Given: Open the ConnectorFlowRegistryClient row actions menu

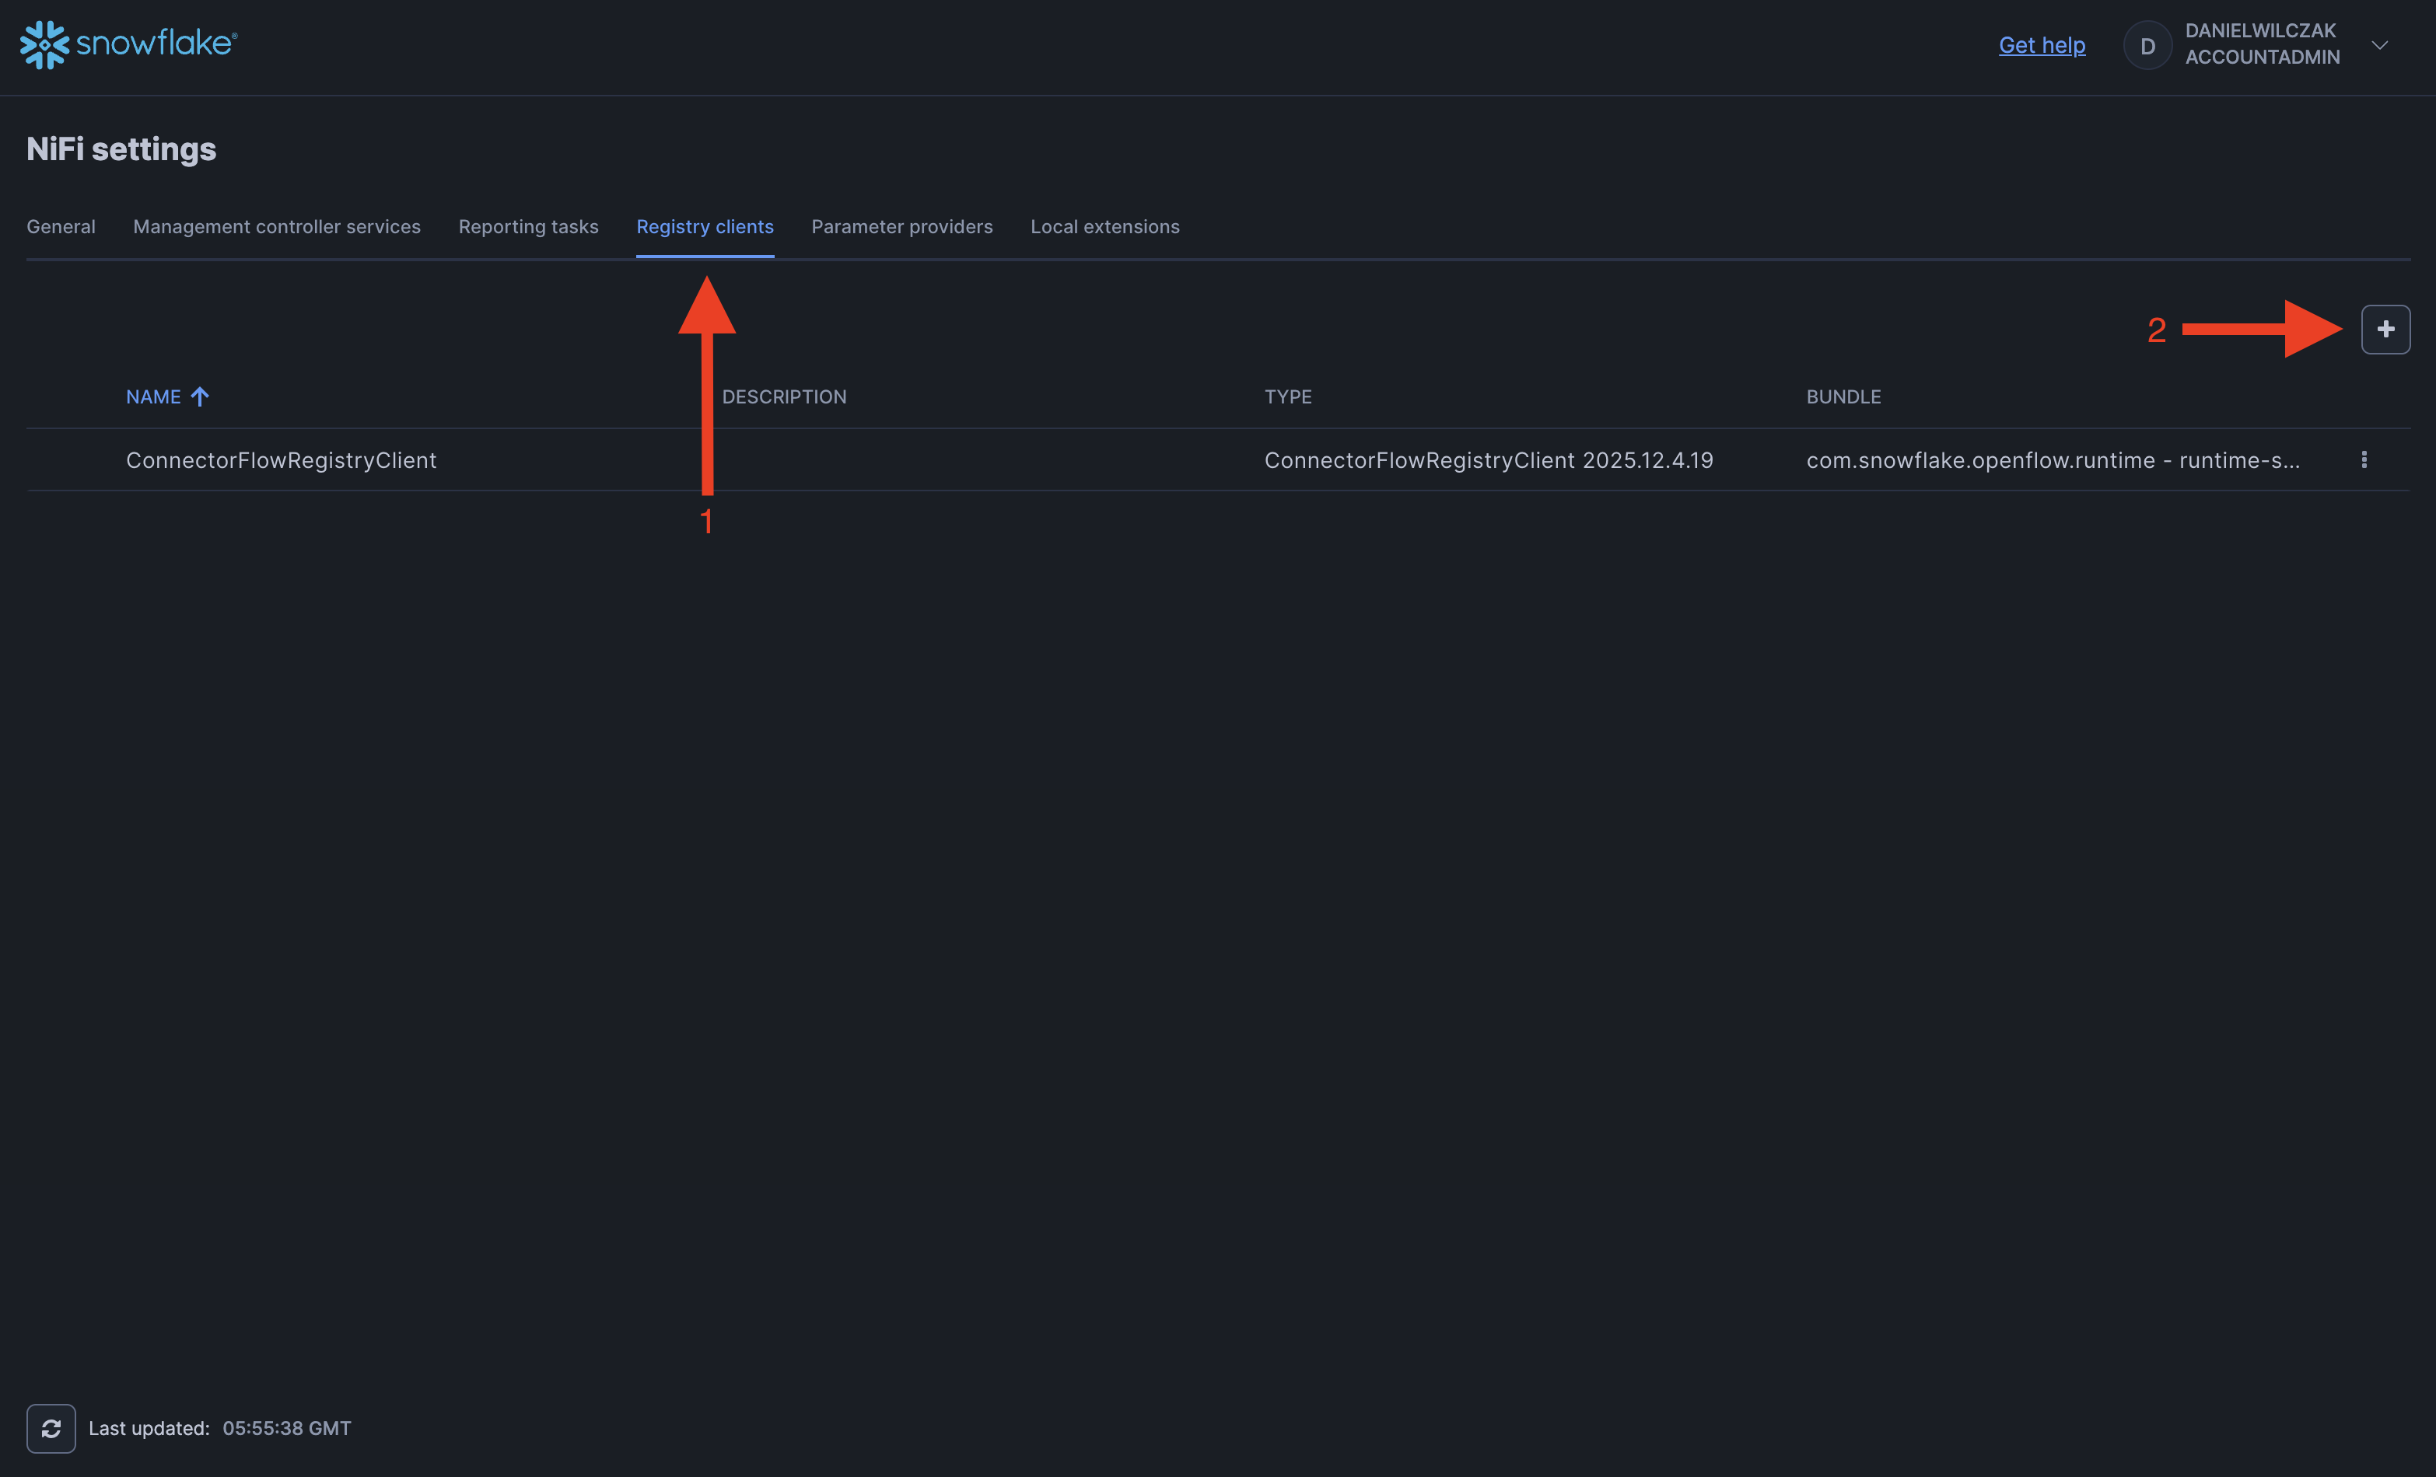Looking at the screenshot, I should click(x=2364, y=459).
